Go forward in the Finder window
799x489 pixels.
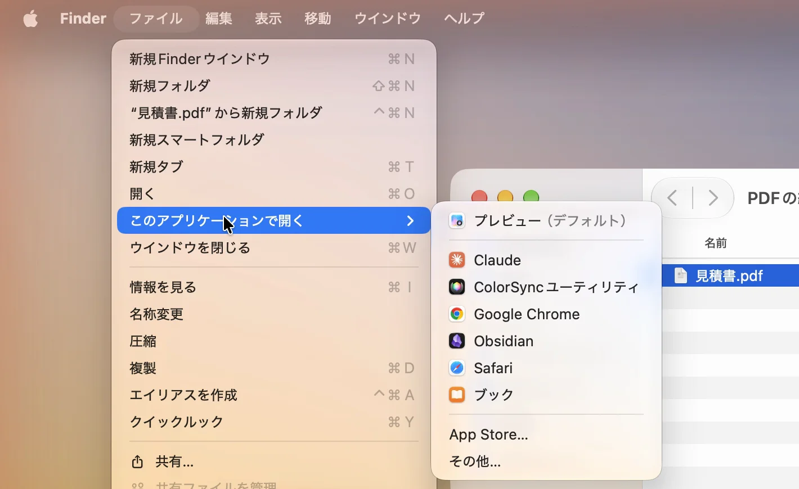(713, 198)
